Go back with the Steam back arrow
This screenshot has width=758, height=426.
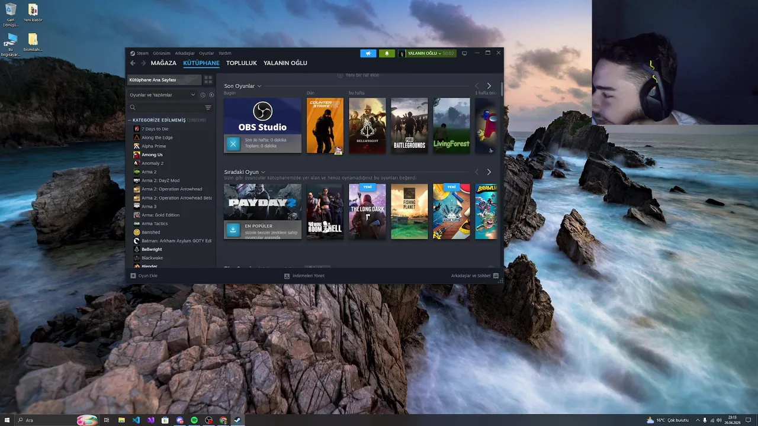tap(133, 63)
